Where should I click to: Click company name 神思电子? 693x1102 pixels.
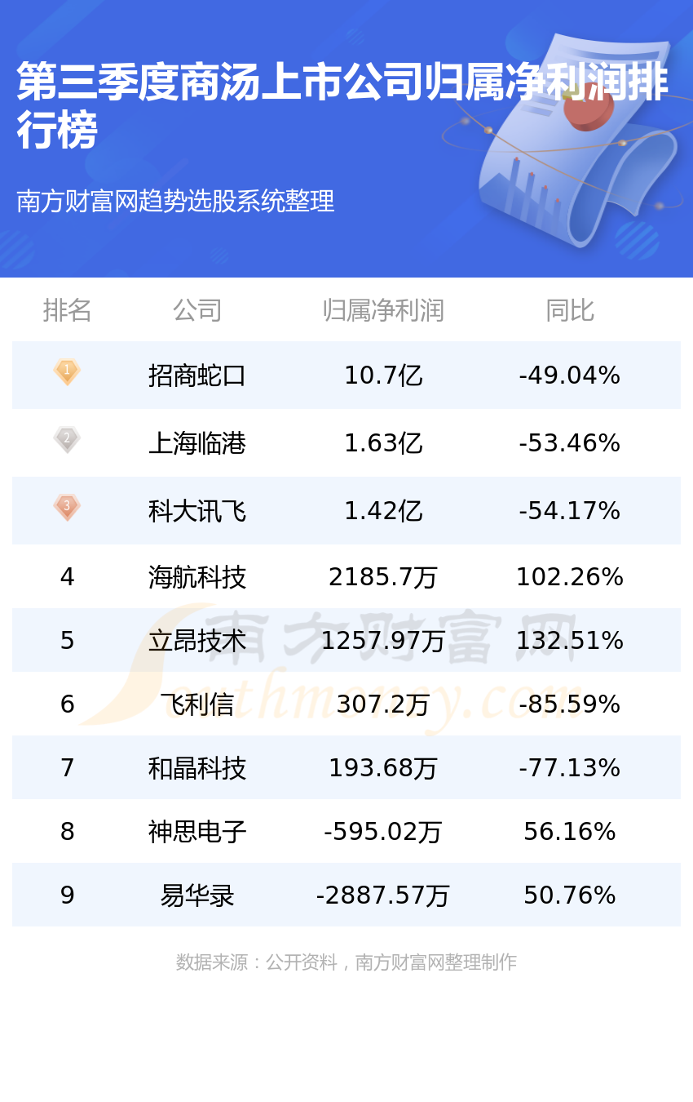[197, 832]
